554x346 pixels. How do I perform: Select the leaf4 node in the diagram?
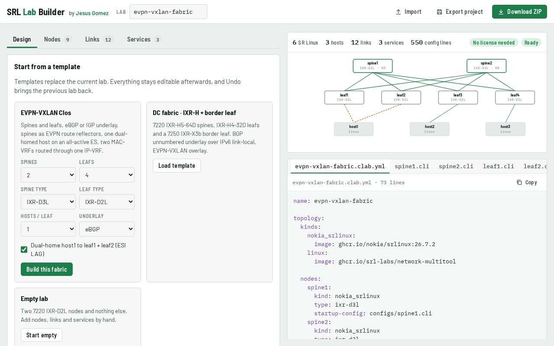[x=515, y=97]
